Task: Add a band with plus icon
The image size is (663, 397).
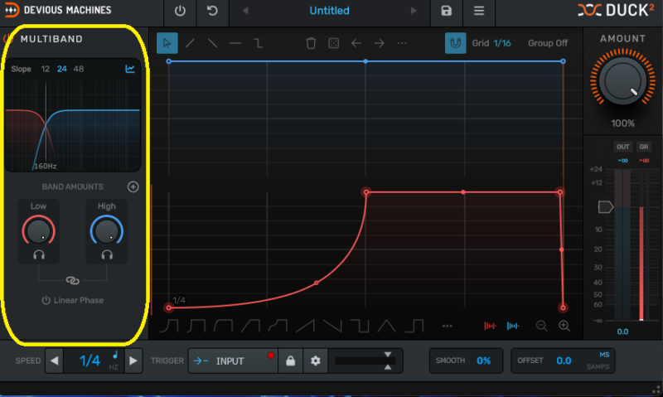Action: click(x=133, y=187)
